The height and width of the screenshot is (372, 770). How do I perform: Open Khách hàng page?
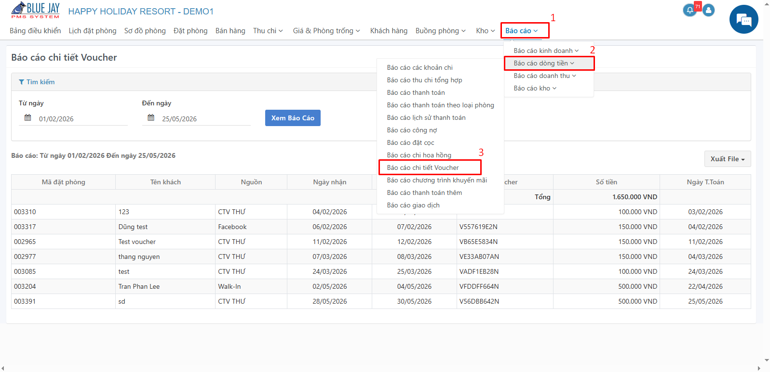389,31
